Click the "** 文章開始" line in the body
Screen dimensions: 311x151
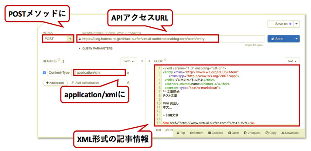click(171, 92)
